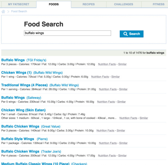Open Buffalo Wings Safeway result
This screenshot has width=168, height=165.
13,98
